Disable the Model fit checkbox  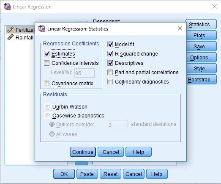pyautogui.click(x=110, y=45)
